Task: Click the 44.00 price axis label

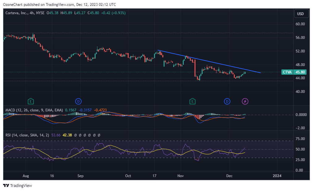Action: click(300, 78)
